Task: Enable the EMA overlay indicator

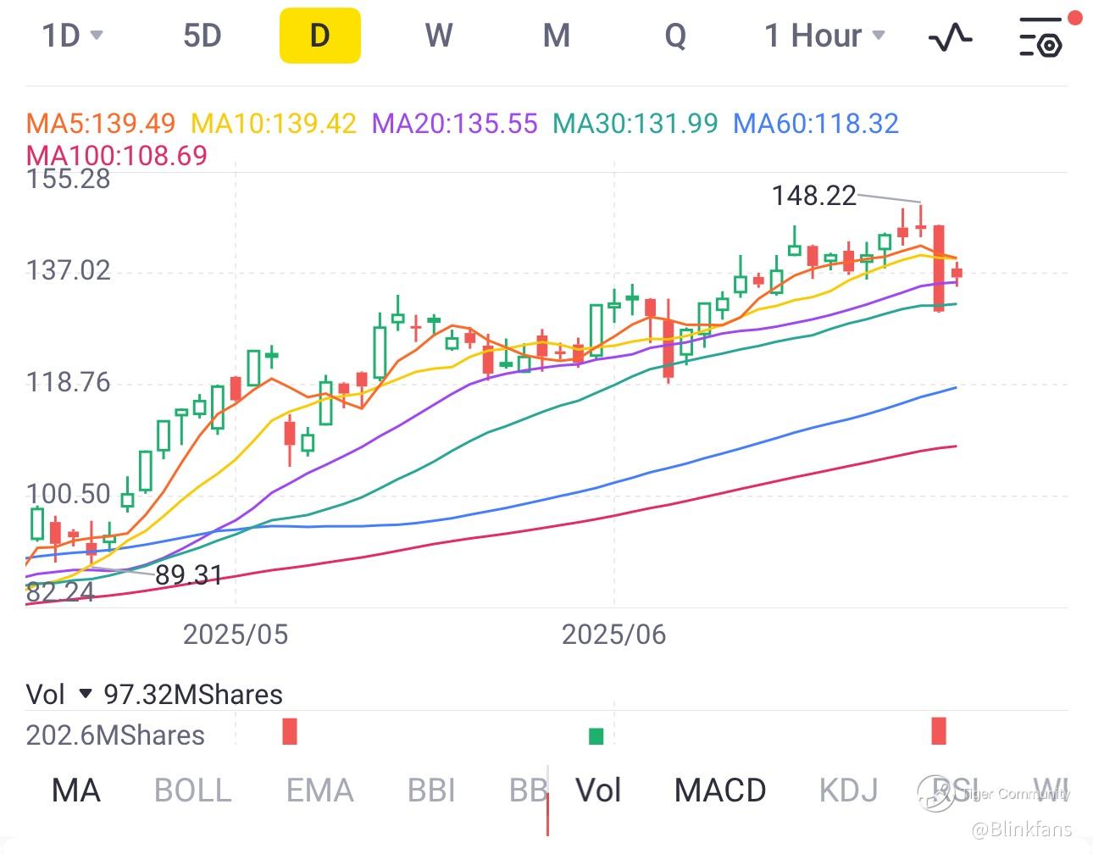Action: [319, 790]
